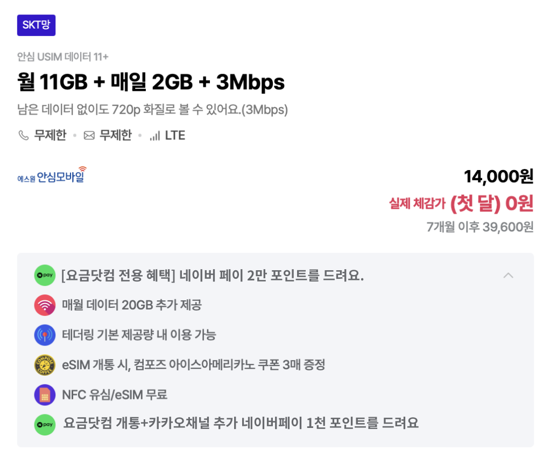This screenshot has height=464, width=550.
Task: Click the Naver Pay icon on the last benefit row
Action: (45, 424)
